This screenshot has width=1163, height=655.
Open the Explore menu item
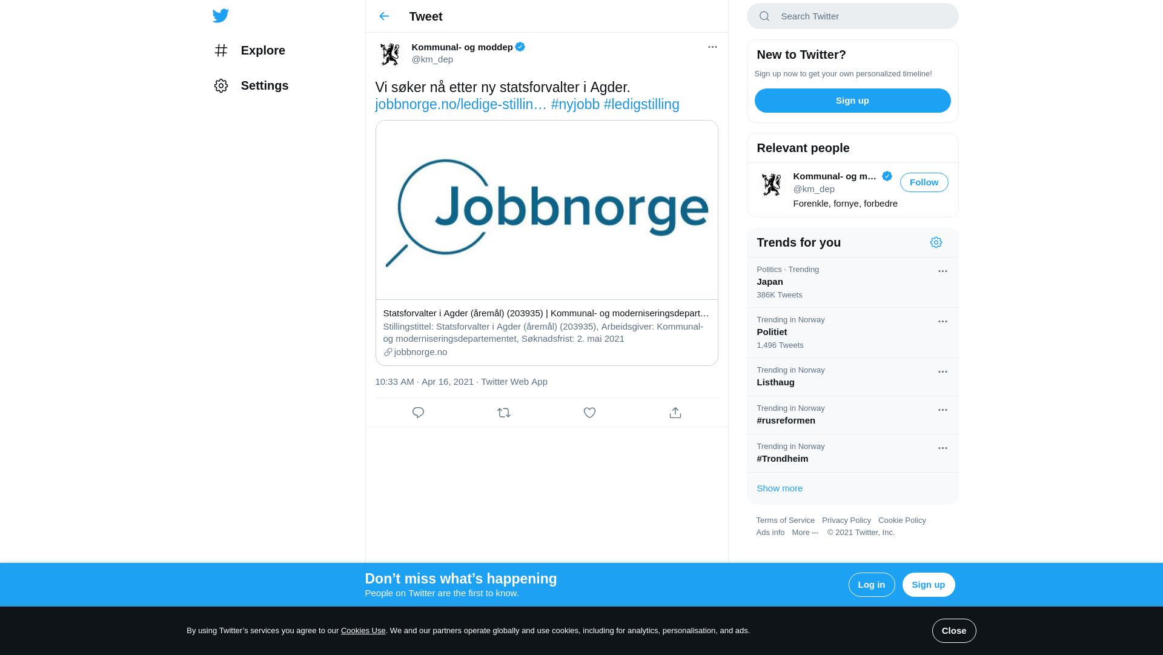tap(262, 50)
